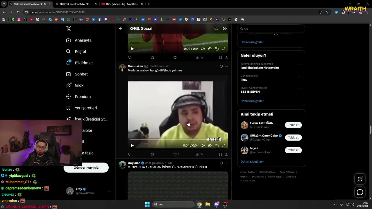Open Grok in sidebar
This screenshot has width=372, height=209.
[x=75, y=85]
